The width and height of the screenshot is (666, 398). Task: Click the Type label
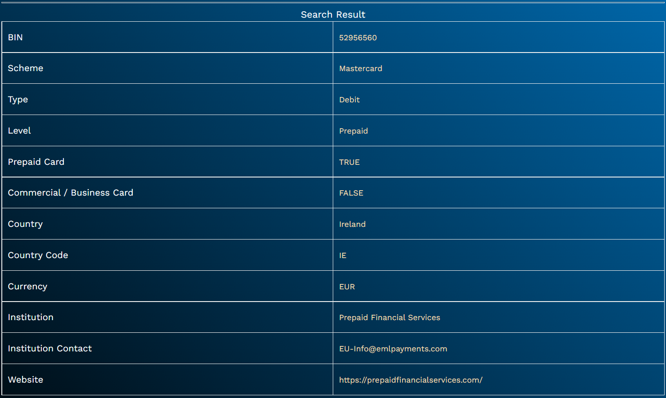18,100
